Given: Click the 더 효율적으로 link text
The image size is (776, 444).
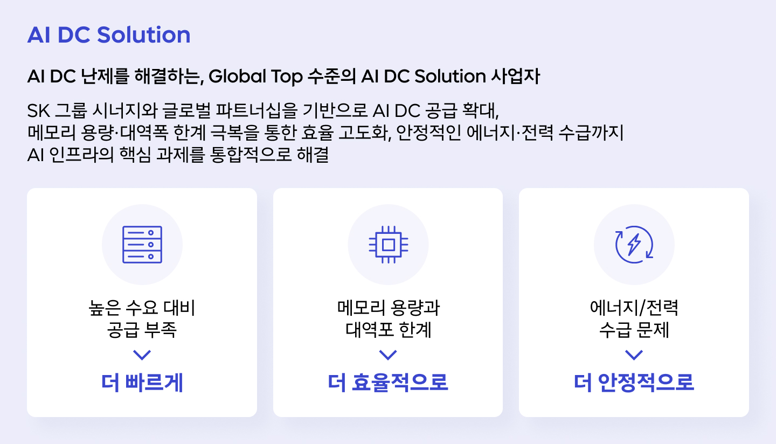Looking at the screenshot, I should 388,383.
